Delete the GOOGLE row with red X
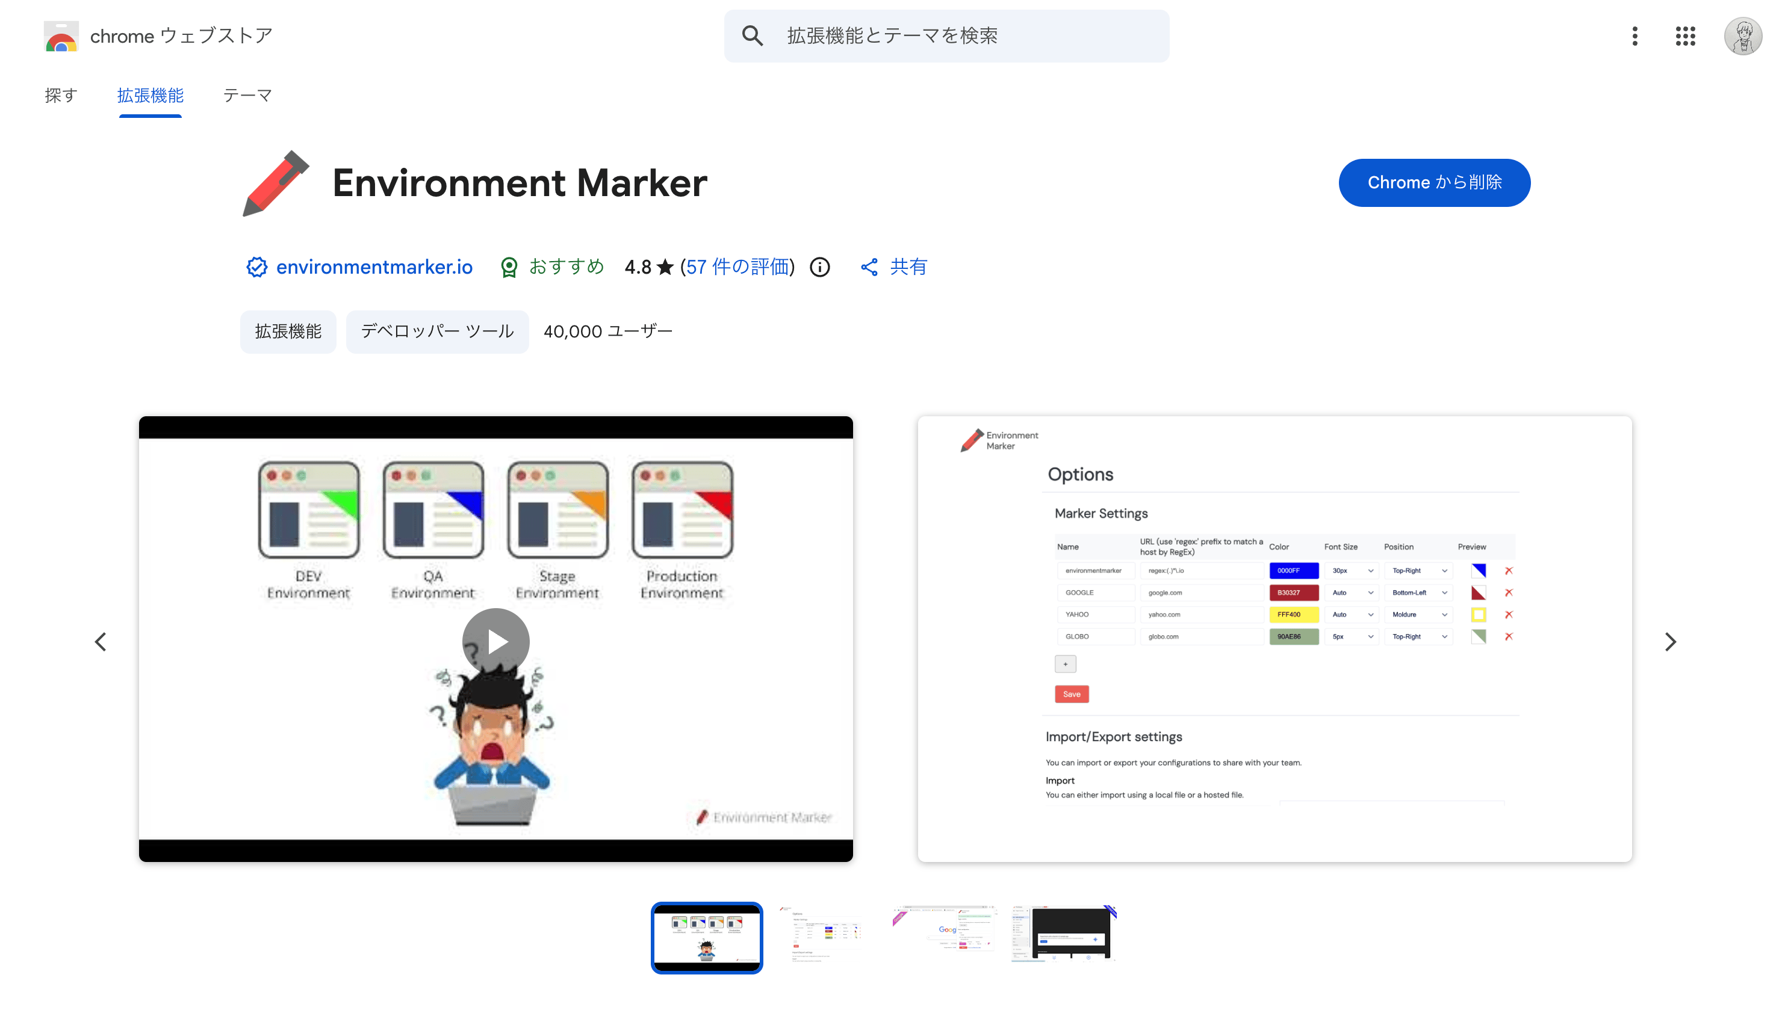 point(1509,593)
